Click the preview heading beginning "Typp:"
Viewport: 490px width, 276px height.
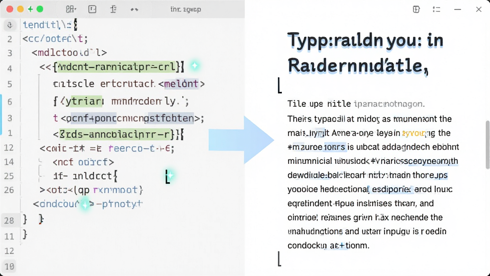click(365, 53)
